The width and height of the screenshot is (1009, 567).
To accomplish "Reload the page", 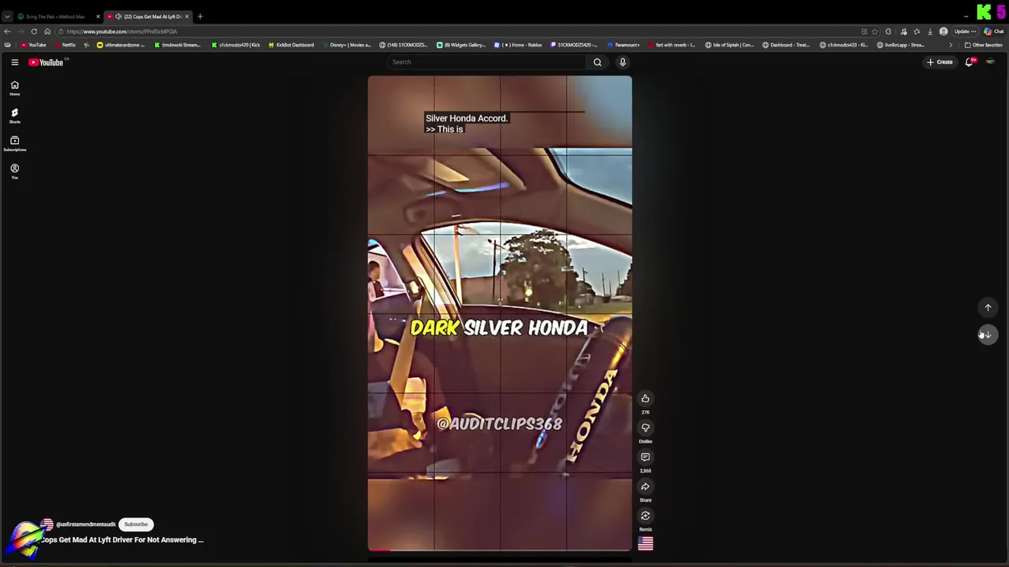I will 34,31.
